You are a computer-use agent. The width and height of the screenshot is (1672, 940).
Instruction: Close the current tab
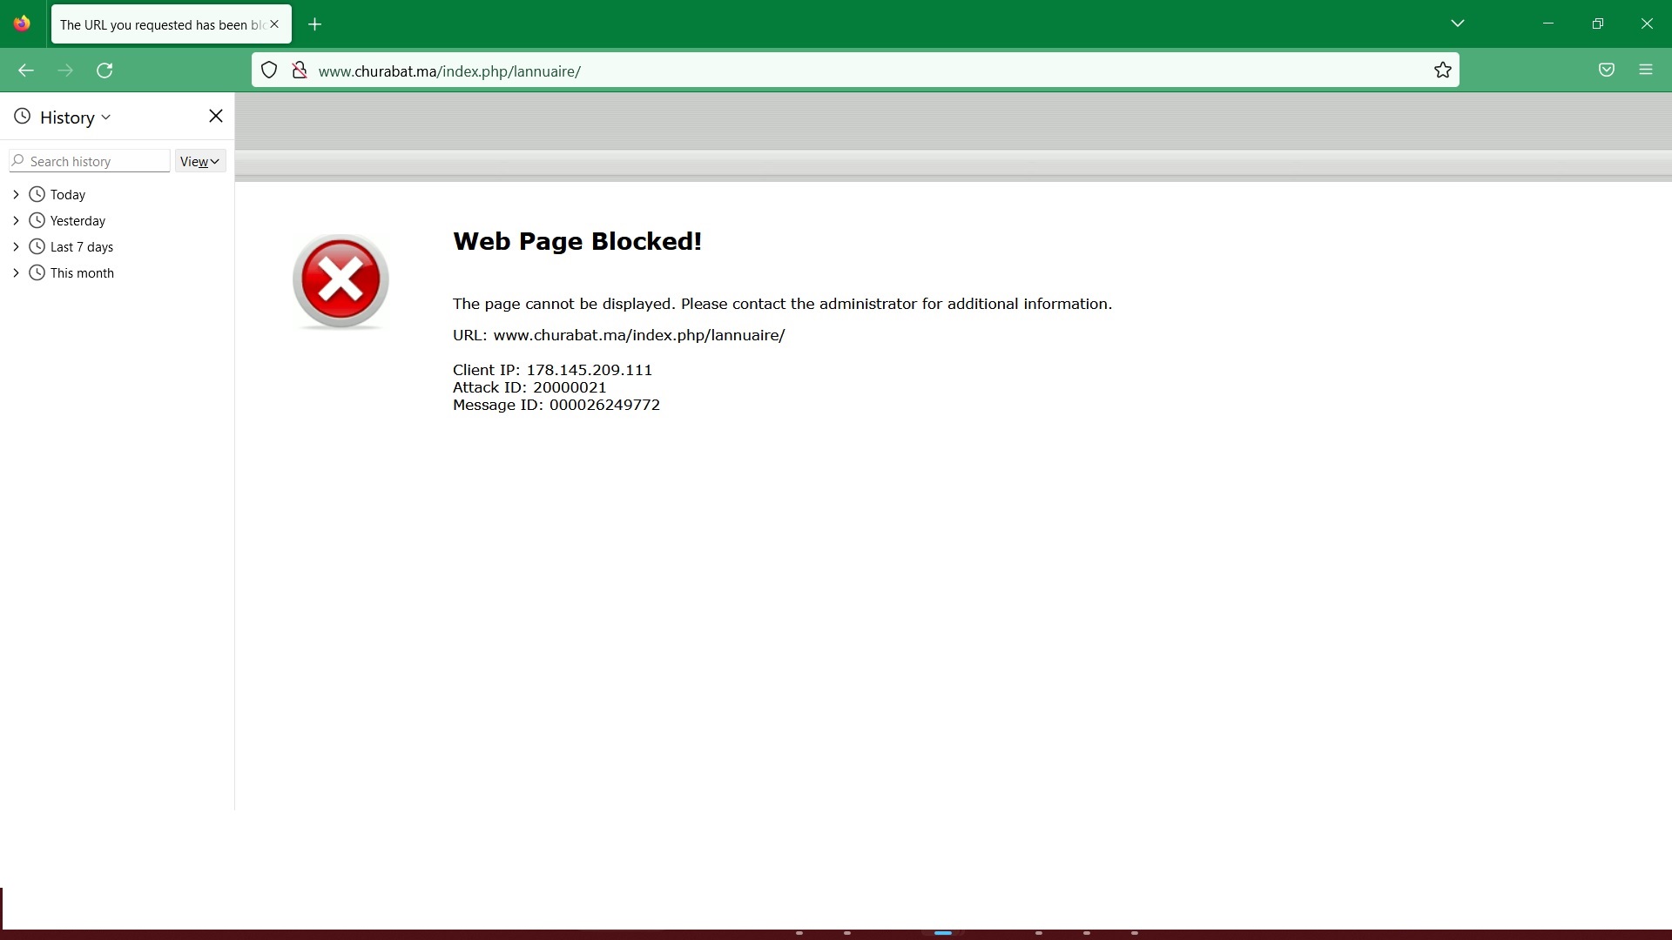[274, 24]
